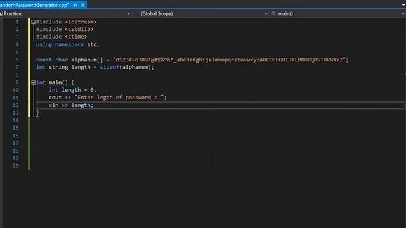Click inside the alphanum string literal
The image size is (406, 228).
229,60
